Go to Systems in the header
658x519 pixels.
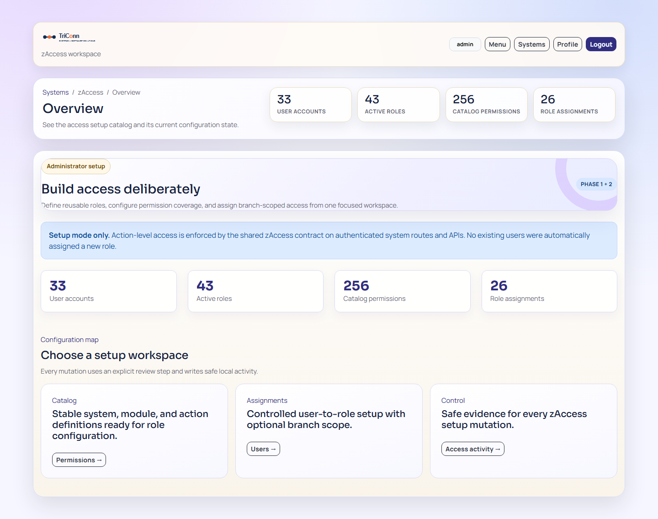coord(531,44)
